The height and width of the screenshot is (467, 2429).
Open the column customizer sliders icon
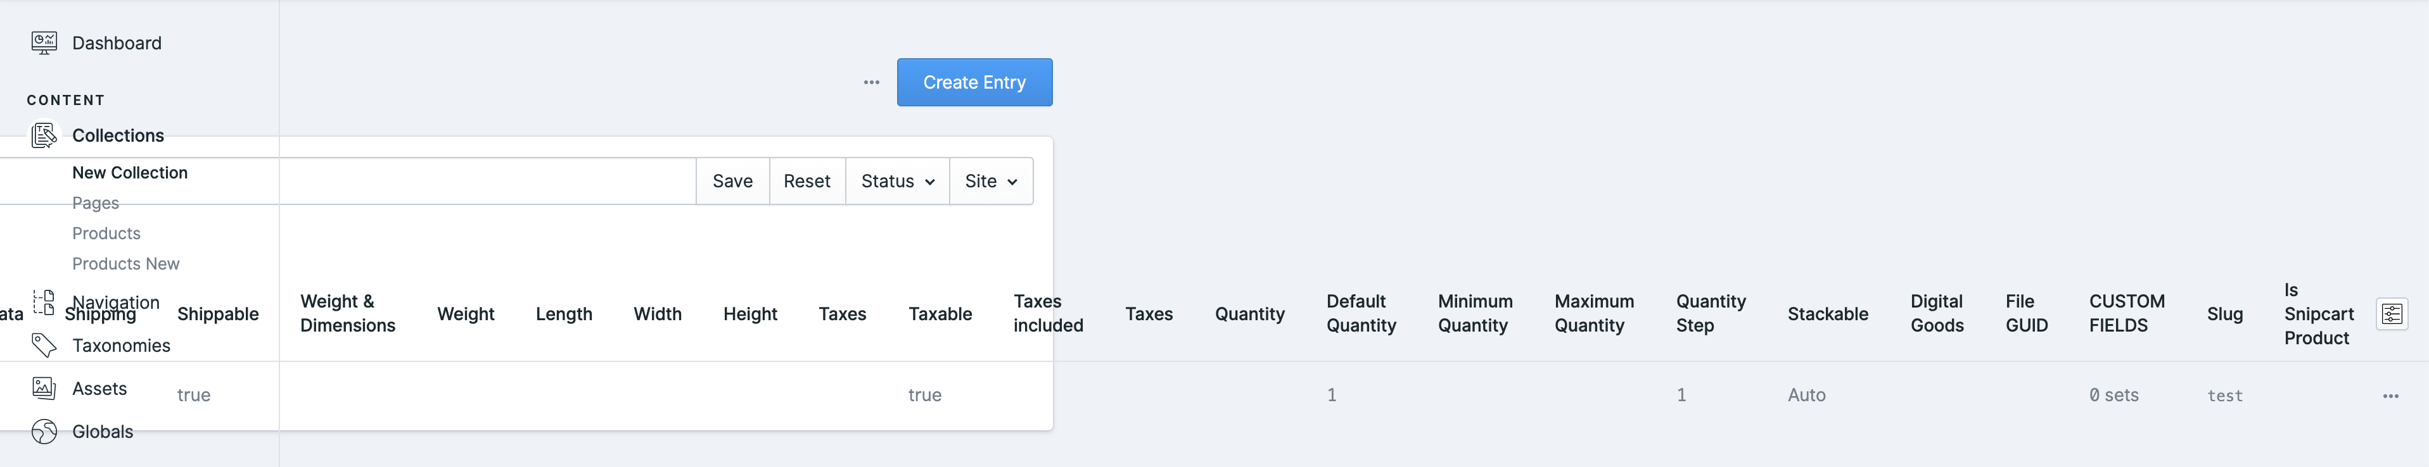(x=2392, y=313)
